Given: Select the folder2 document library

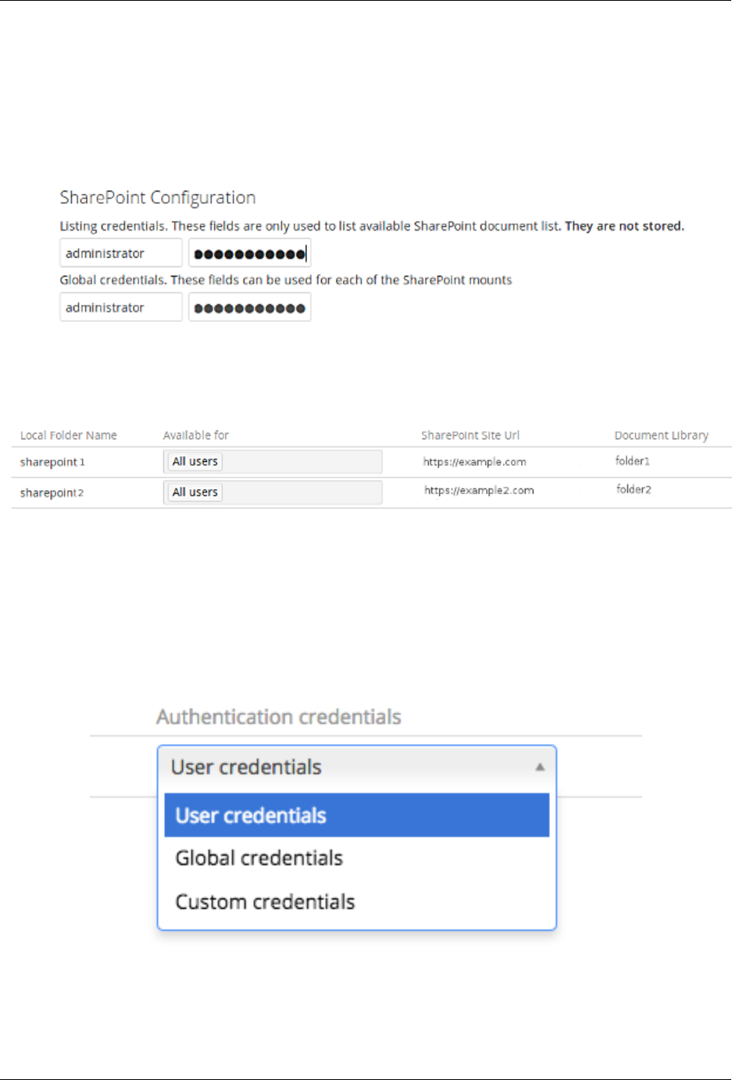Looking at the screenshot, I should (633, 490).
